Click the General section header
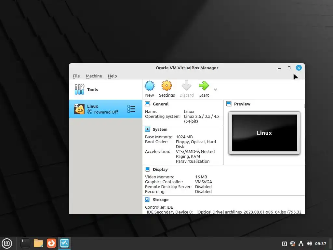Image resolution: width=333 pixels, height=250 pixels. pyautogui.click(x=161, y=104)
